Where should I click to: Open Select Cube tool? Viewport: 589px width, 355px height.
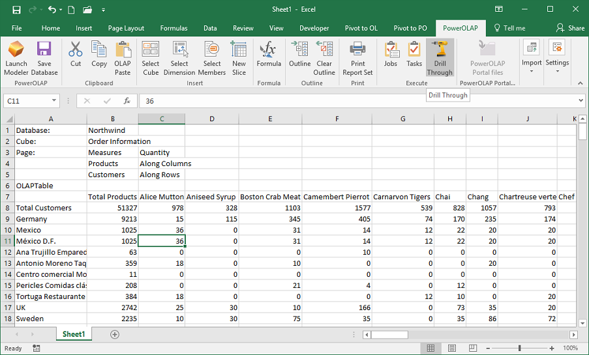pyautogui.click(x=151, y=59)
